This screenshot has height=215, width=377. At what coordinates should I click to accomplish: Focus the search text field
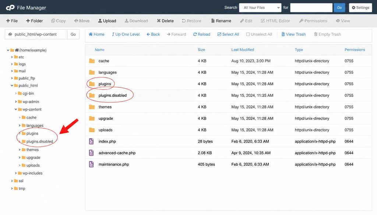(311, 8)
